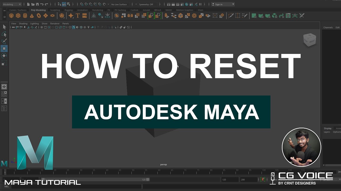Create a polygon plane from the shelf
The height and width of the screenshot is (191, 341).
pyautogui.click(x=46, y=16)
